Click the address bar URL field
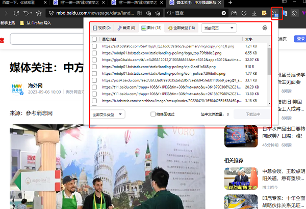This screenshot has width=306, height=209. [x=95, y=13]
